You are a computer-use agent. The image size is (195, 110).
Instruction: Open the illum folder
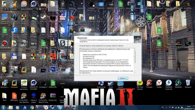tap(5, 97)
